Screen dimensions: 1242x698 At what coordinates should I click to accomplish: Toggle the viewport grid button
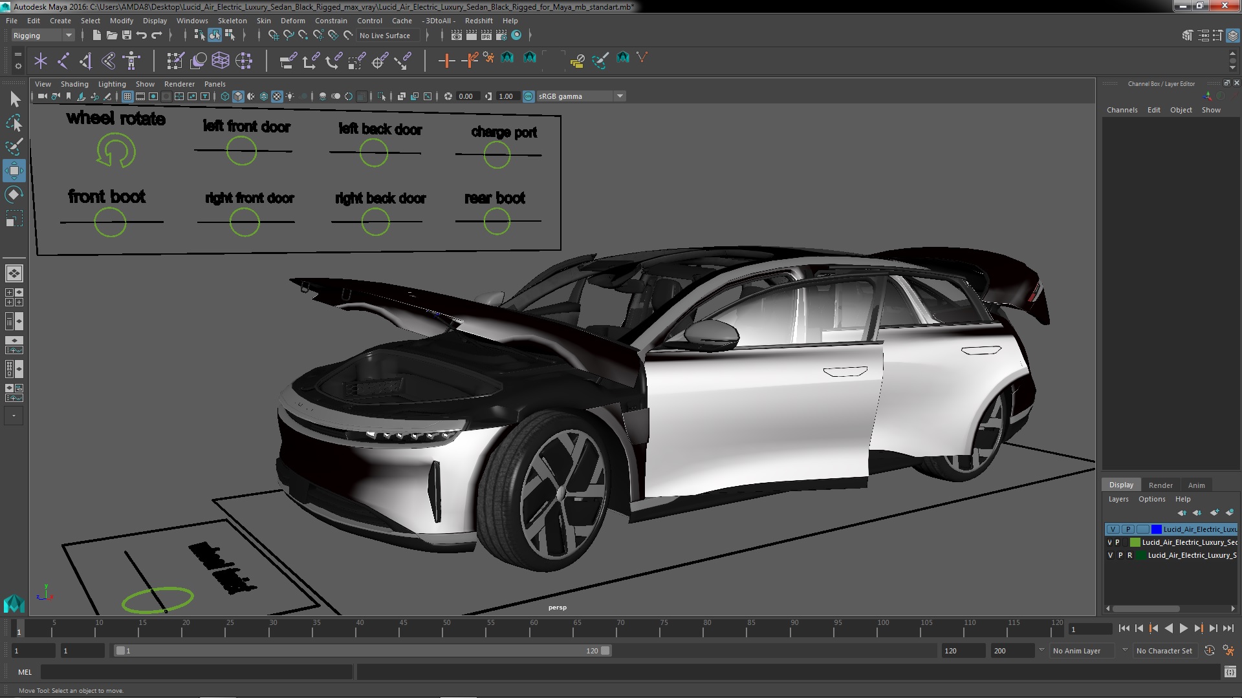[x=127, y=96]
